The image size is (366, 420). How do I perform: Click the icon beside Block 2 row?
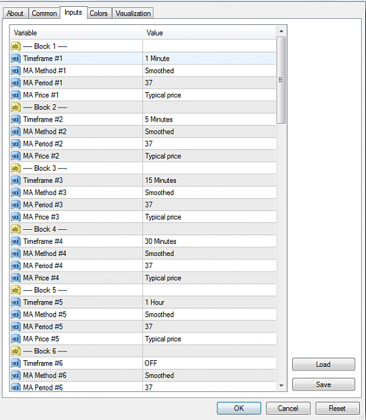(15, 108)
